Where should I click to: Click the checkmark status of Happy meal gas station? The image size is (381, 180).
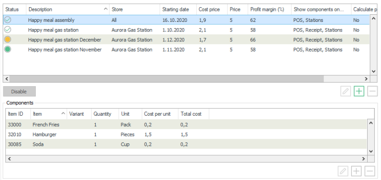point(8,30)
